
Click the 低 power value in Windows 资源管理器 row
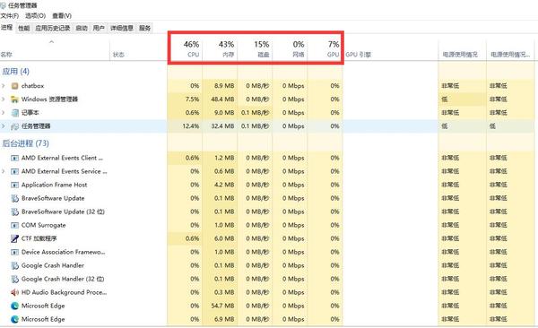pyautogui.click(x=445, y=99)
